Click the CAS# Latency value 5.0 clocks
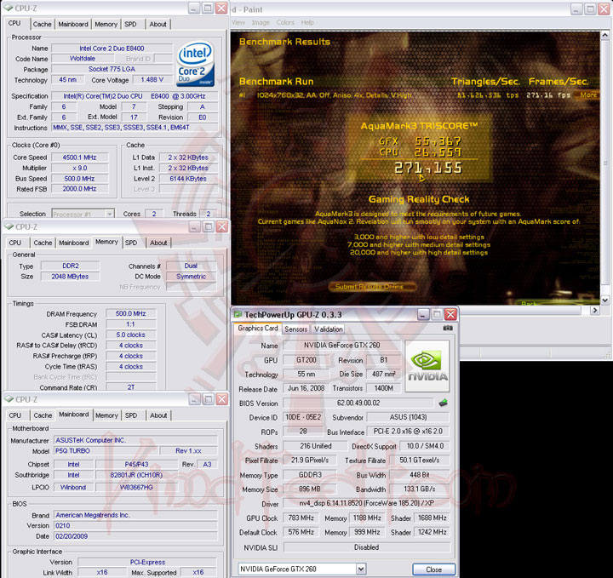613x578 pixels. tap(130, 335)
